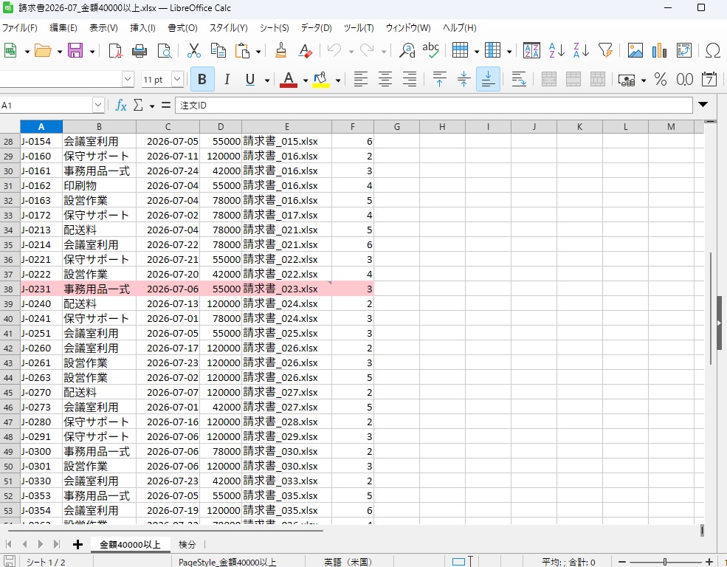727x567 pixels.
Task: Expand background color dropdown arrow
Action: [338, 80]
